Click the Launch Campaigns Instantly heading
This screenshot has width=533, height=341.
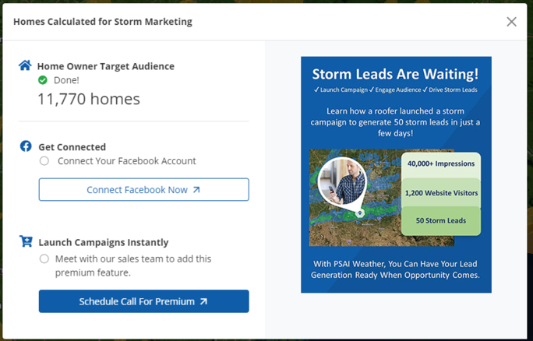click(103, 242)
